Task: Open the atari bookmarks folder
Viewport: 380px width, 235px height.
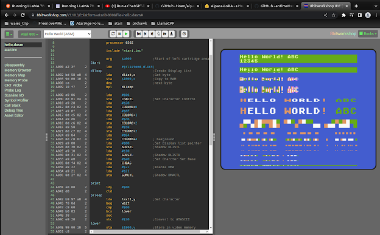Action: coord(115,24)
